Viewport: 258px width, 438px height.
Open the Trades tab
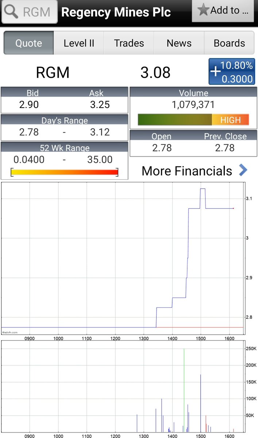point(129,43)
